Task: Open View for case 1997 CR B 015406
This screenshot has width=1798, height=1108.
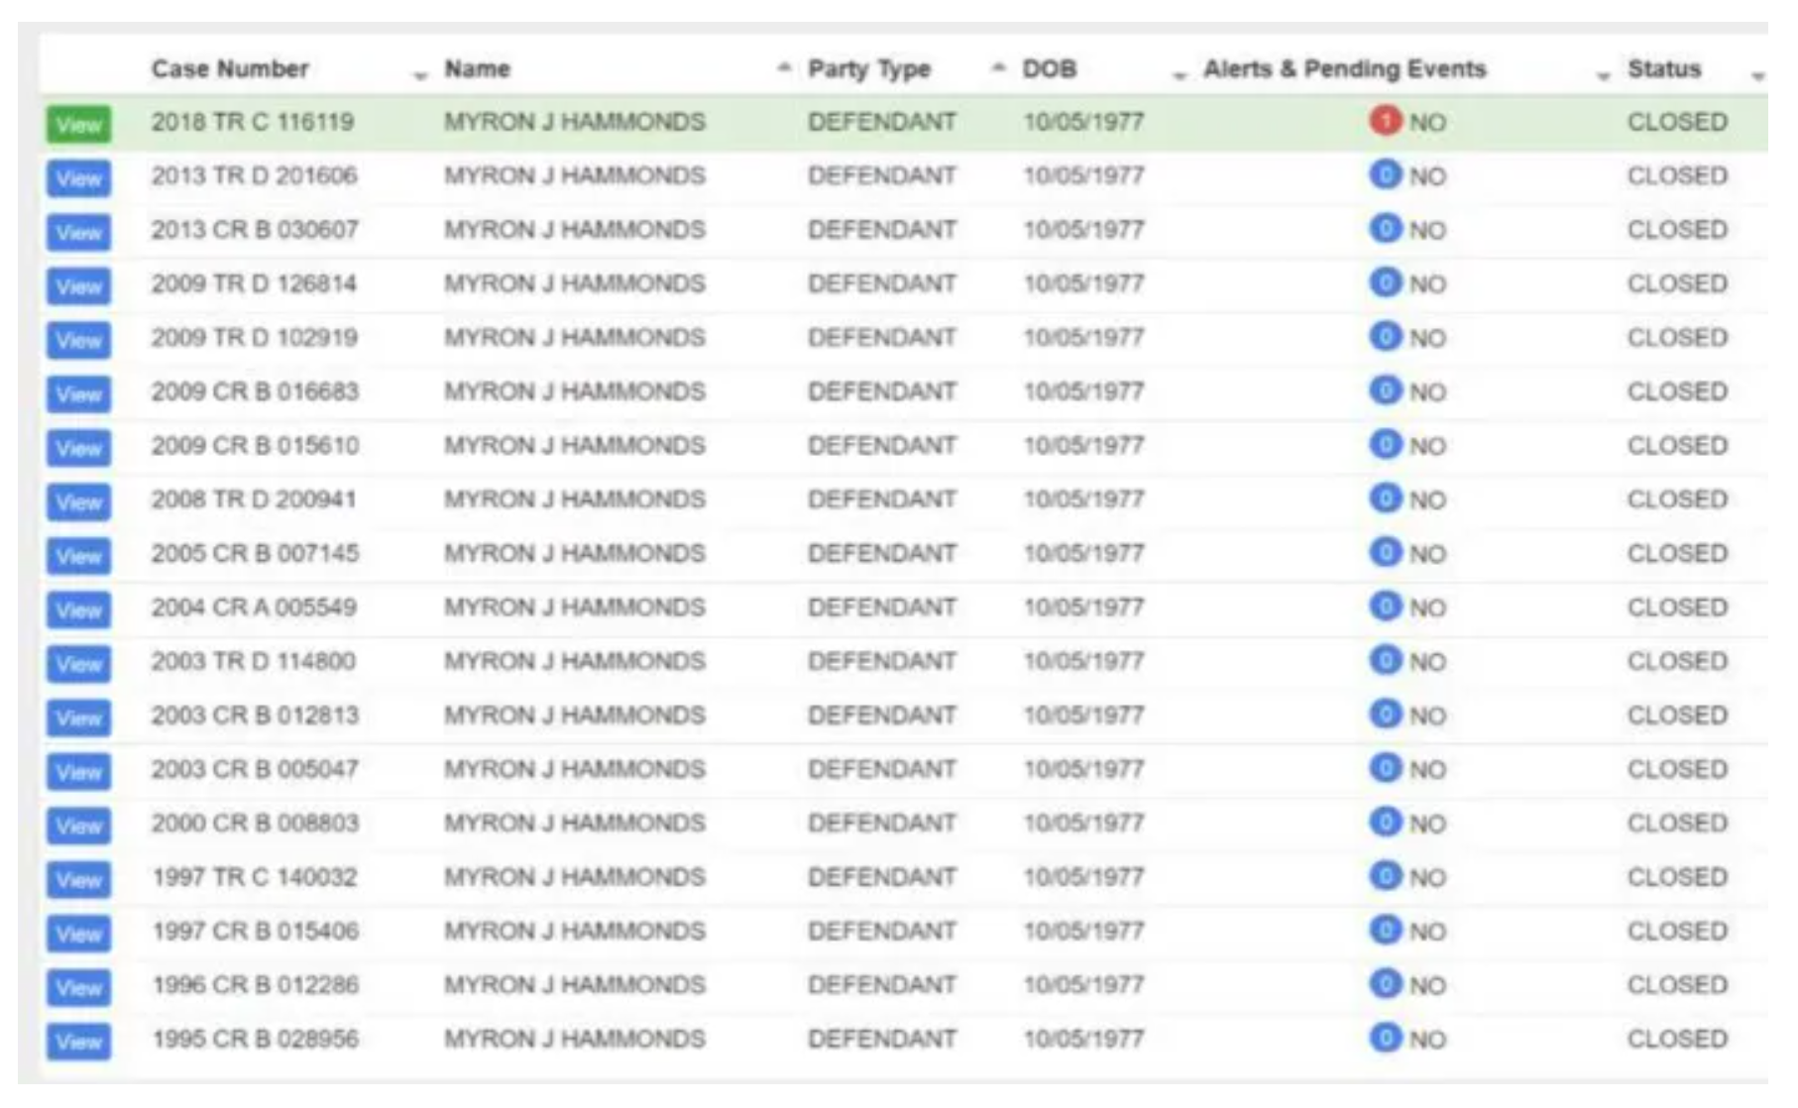Action: point(78,934)
